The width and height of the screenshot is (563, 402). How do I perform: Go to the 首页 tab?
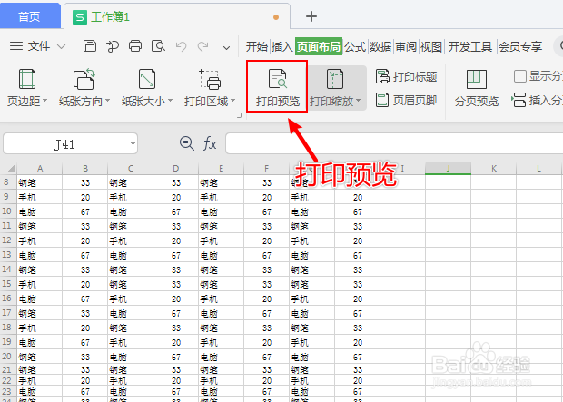pos(30,16)
